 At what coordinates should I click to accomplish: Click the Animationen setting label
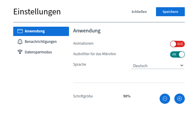[x=83, y=43]
